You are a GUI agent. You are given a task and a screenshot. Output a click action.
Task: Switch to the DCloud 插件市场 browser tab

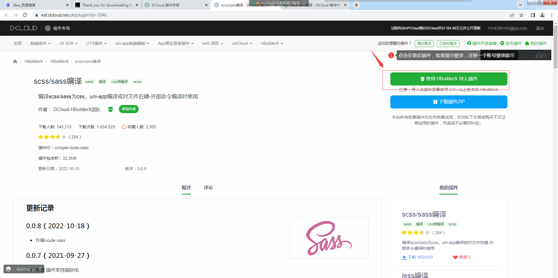pyautogui.click(x=176, y=5)
